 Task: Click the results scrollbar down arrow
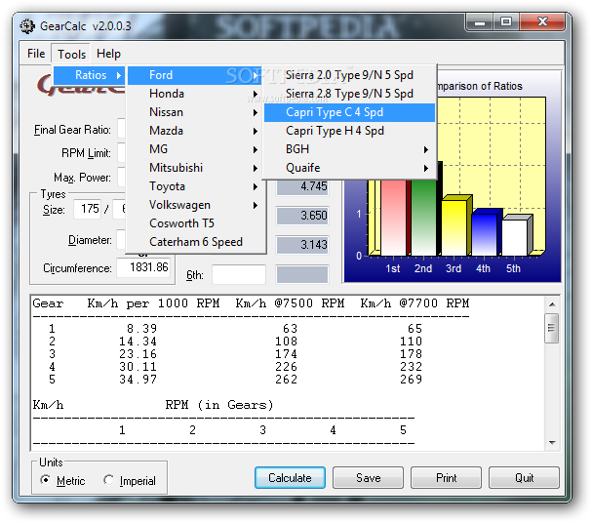coord(552,443)
